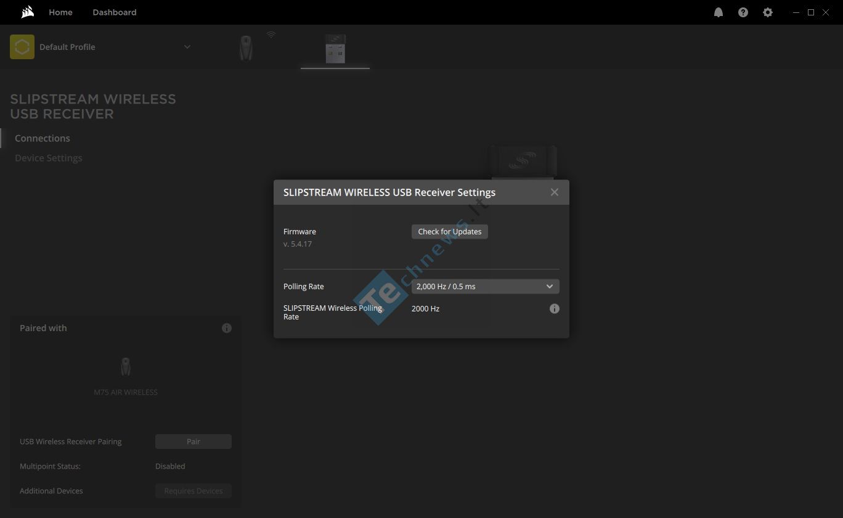Click the paired M75 AIR WIRELESS mouse thumbnail
The image size is (843, 518).
pyautogui.click(x=126, y=367)
